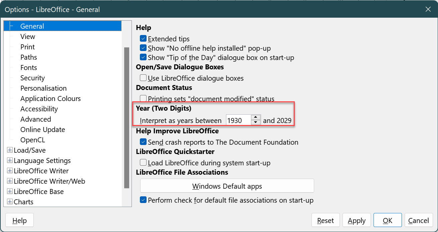Select the LibreOffice Writer/Web tree label
This screenshot has height=232, width=438.
(49, 181)
